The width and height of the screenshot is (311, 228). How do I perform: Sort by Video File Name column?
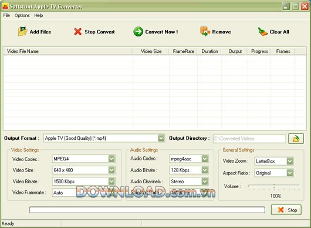click(x=68, y=51)
